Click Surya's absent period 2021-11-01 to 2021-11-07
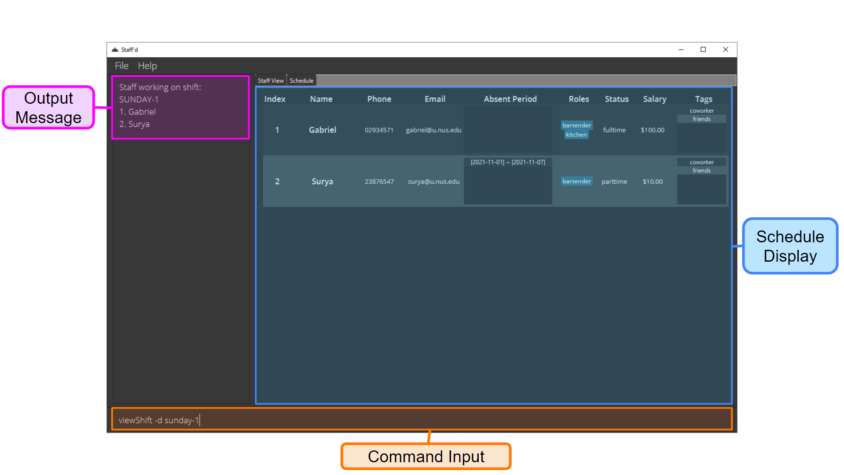 [x=508, y=162]
